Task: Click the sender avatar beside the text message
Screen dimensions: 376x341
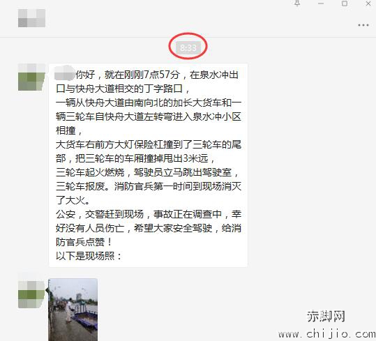Action: pos(31,77)
